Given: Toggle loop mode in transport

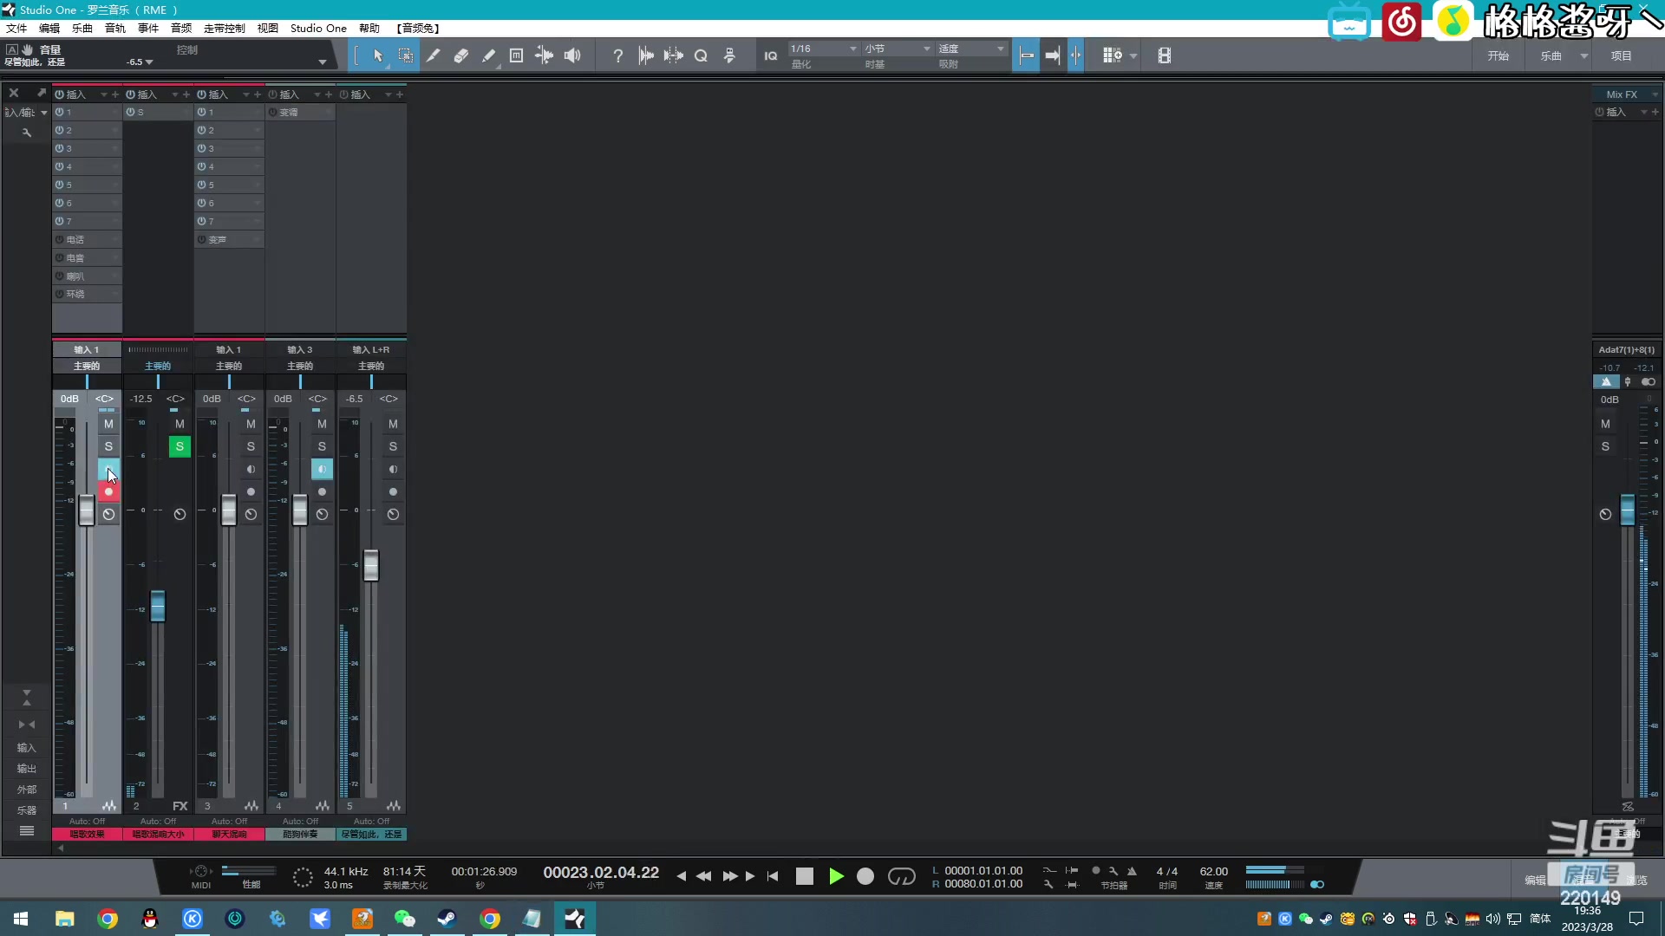Looking at the screenshot, I should point(901,876).
